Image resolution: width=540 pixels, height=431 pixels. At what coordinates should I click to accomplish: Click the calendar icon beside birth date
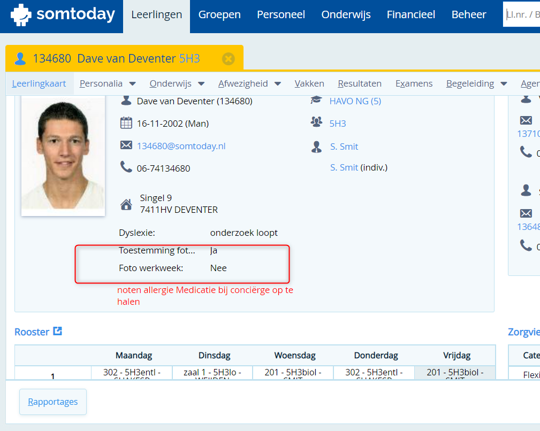point(126,123)
